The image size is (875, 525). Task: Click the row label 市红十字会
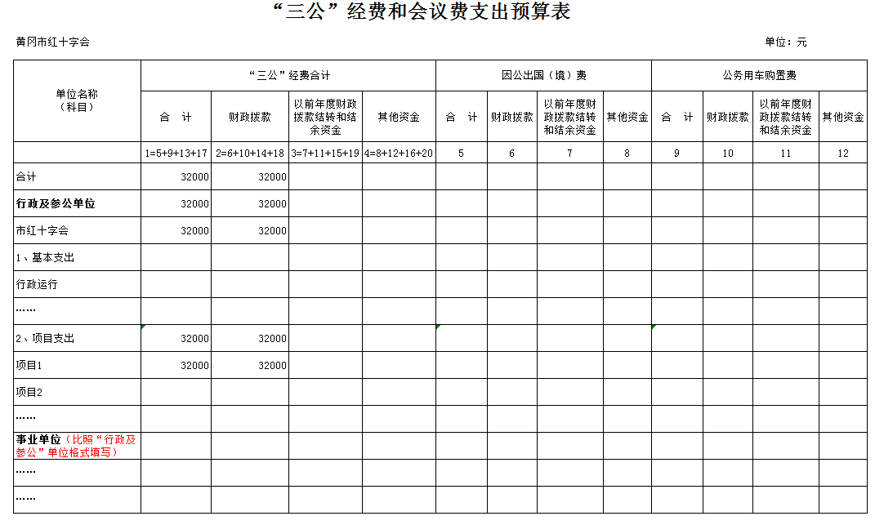tap(42, 230)
